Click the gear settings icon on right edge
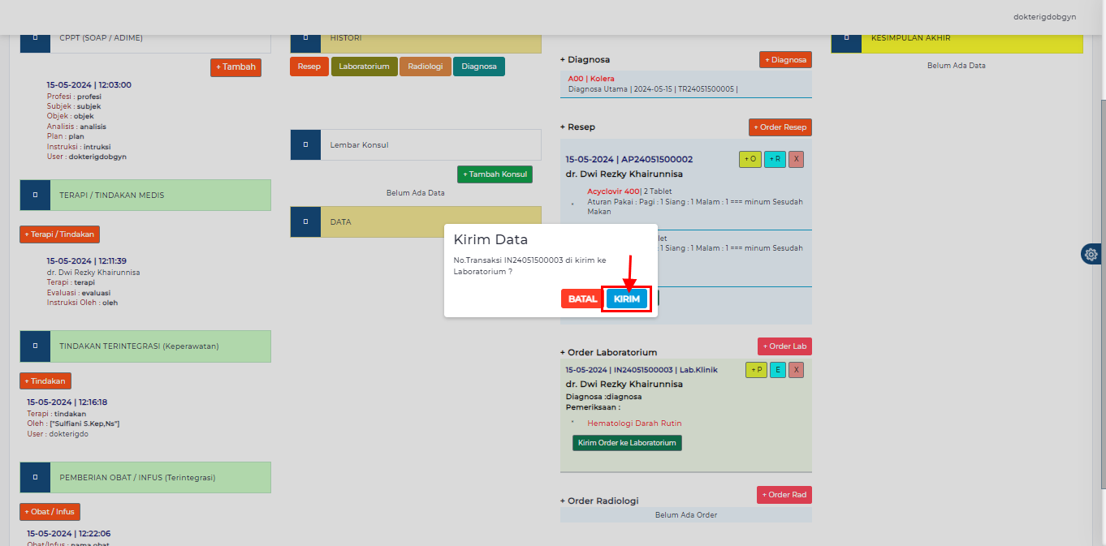1106x546 pixels. point(1091,254)
